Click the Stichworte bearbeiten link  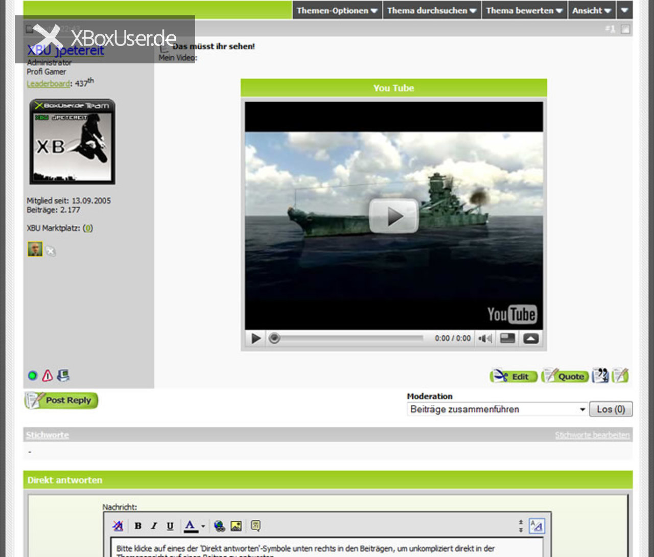pos(592,435)
